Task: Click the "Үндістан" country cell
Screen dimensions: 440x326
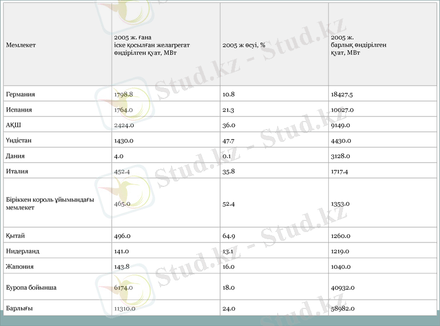Action: [x=19, y=141]
